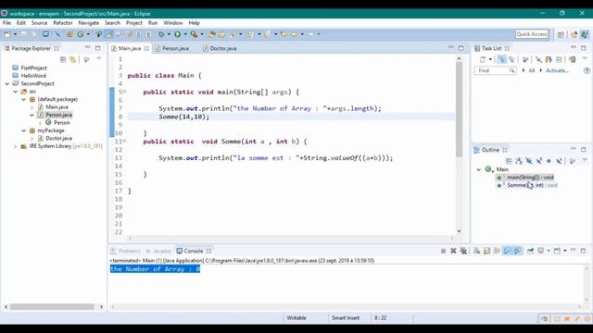Click the Task List Find field
The image size is (593, 333).
pos(495,70)
